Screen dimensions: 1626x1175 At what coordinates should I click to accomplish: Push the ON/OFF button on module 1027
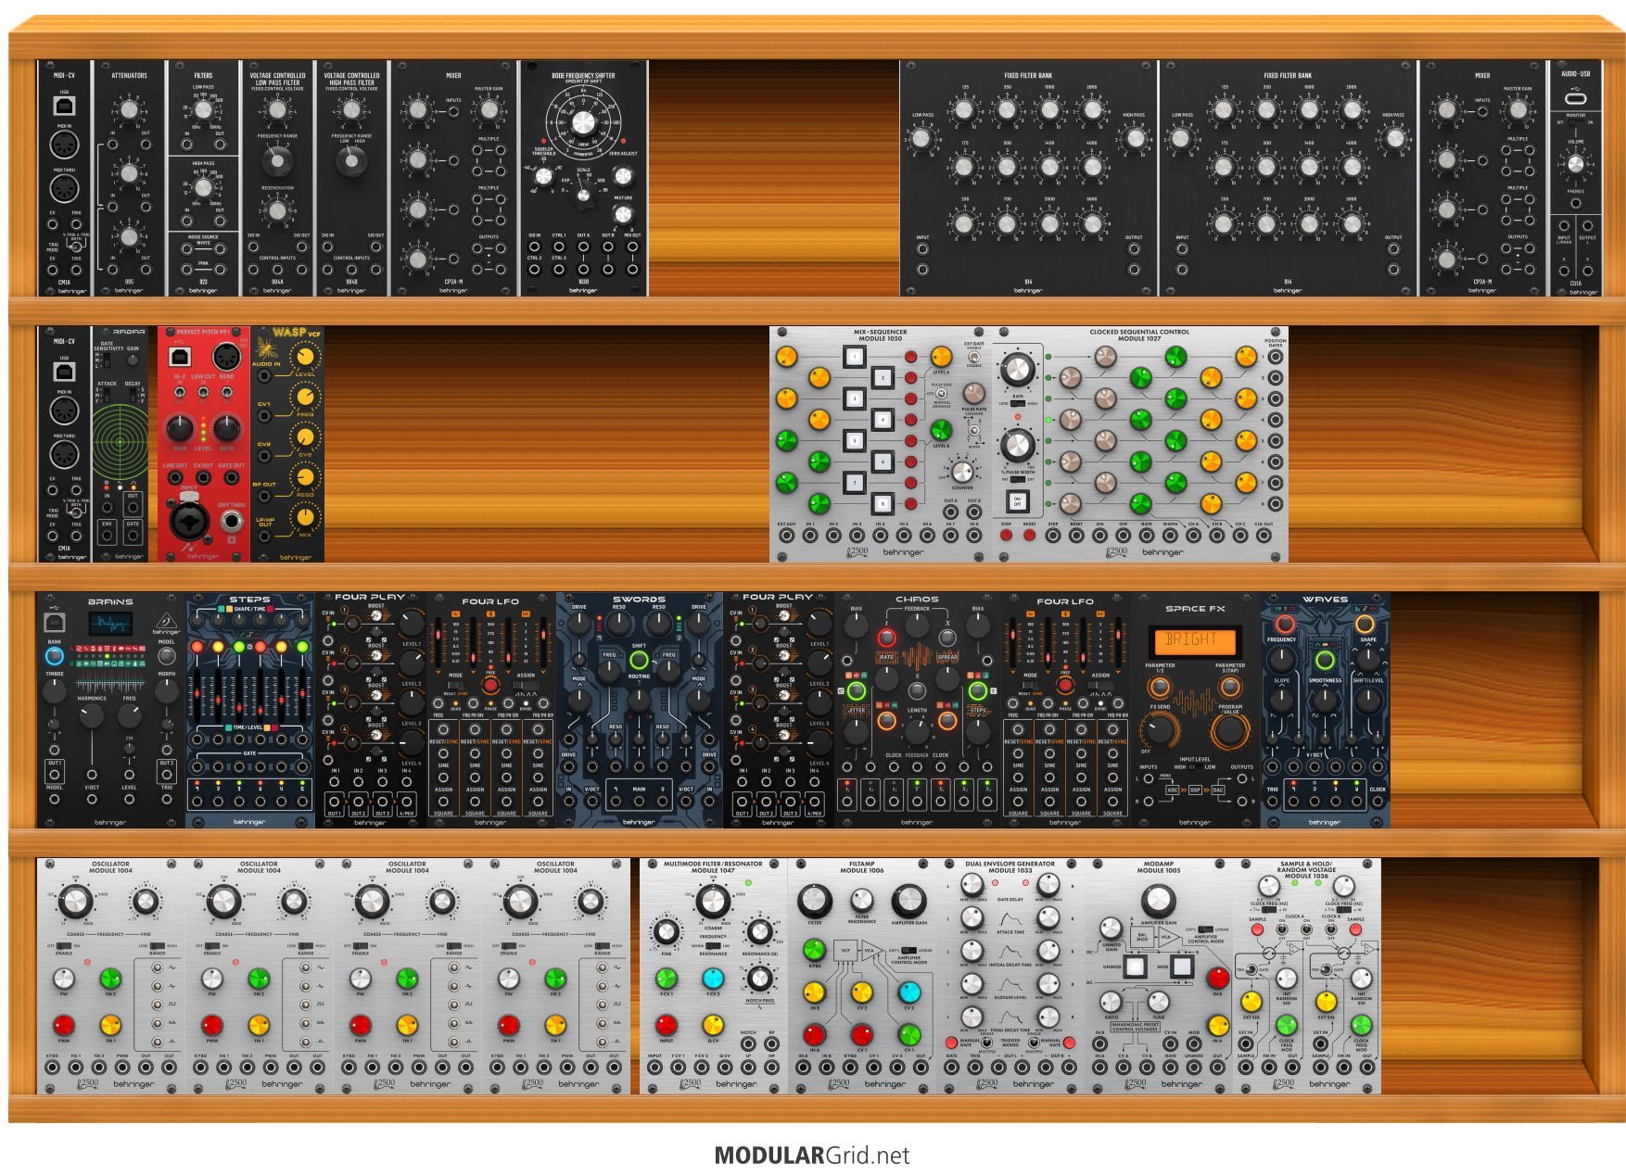(1017, 501)
